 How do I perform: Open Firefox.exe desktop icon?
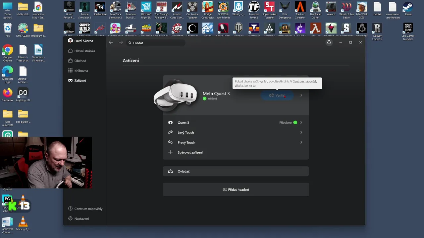[7, 95]
